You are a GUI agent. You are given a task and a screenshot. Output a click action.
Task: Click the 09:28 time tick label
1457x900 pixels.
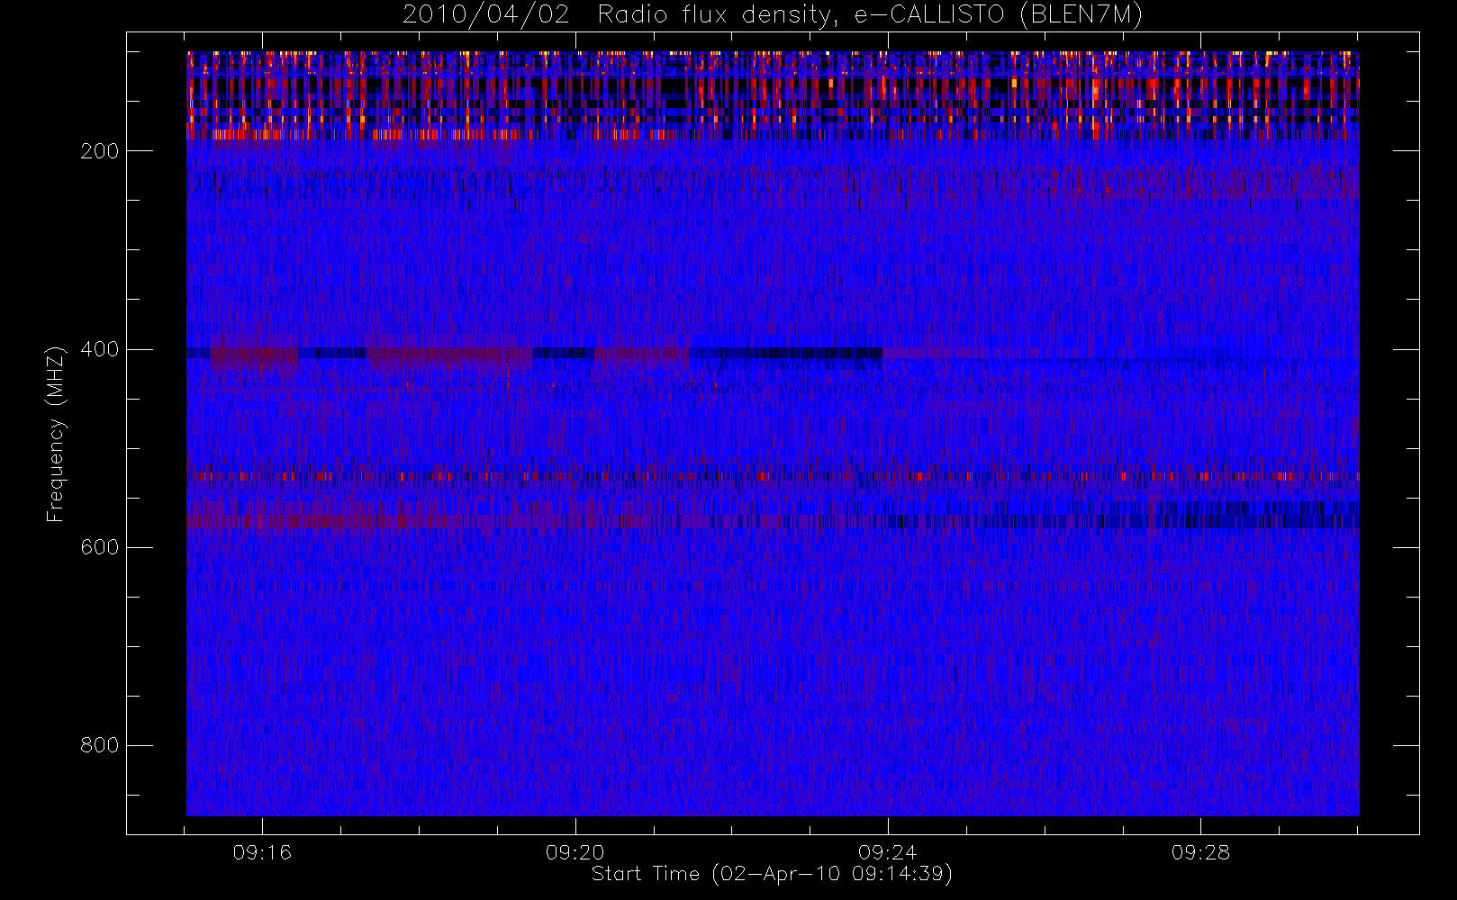click(1200, 852)
